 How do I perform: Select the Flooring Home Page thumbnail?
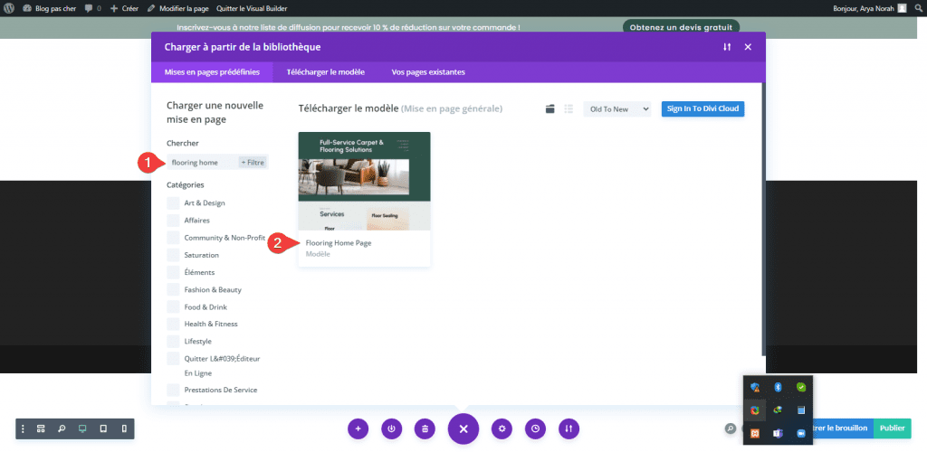point(364,181)
